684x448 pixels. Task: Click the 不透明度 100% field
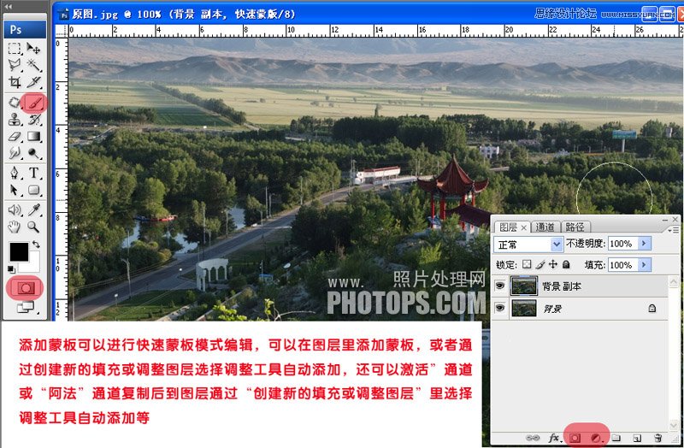coord(623,244)
